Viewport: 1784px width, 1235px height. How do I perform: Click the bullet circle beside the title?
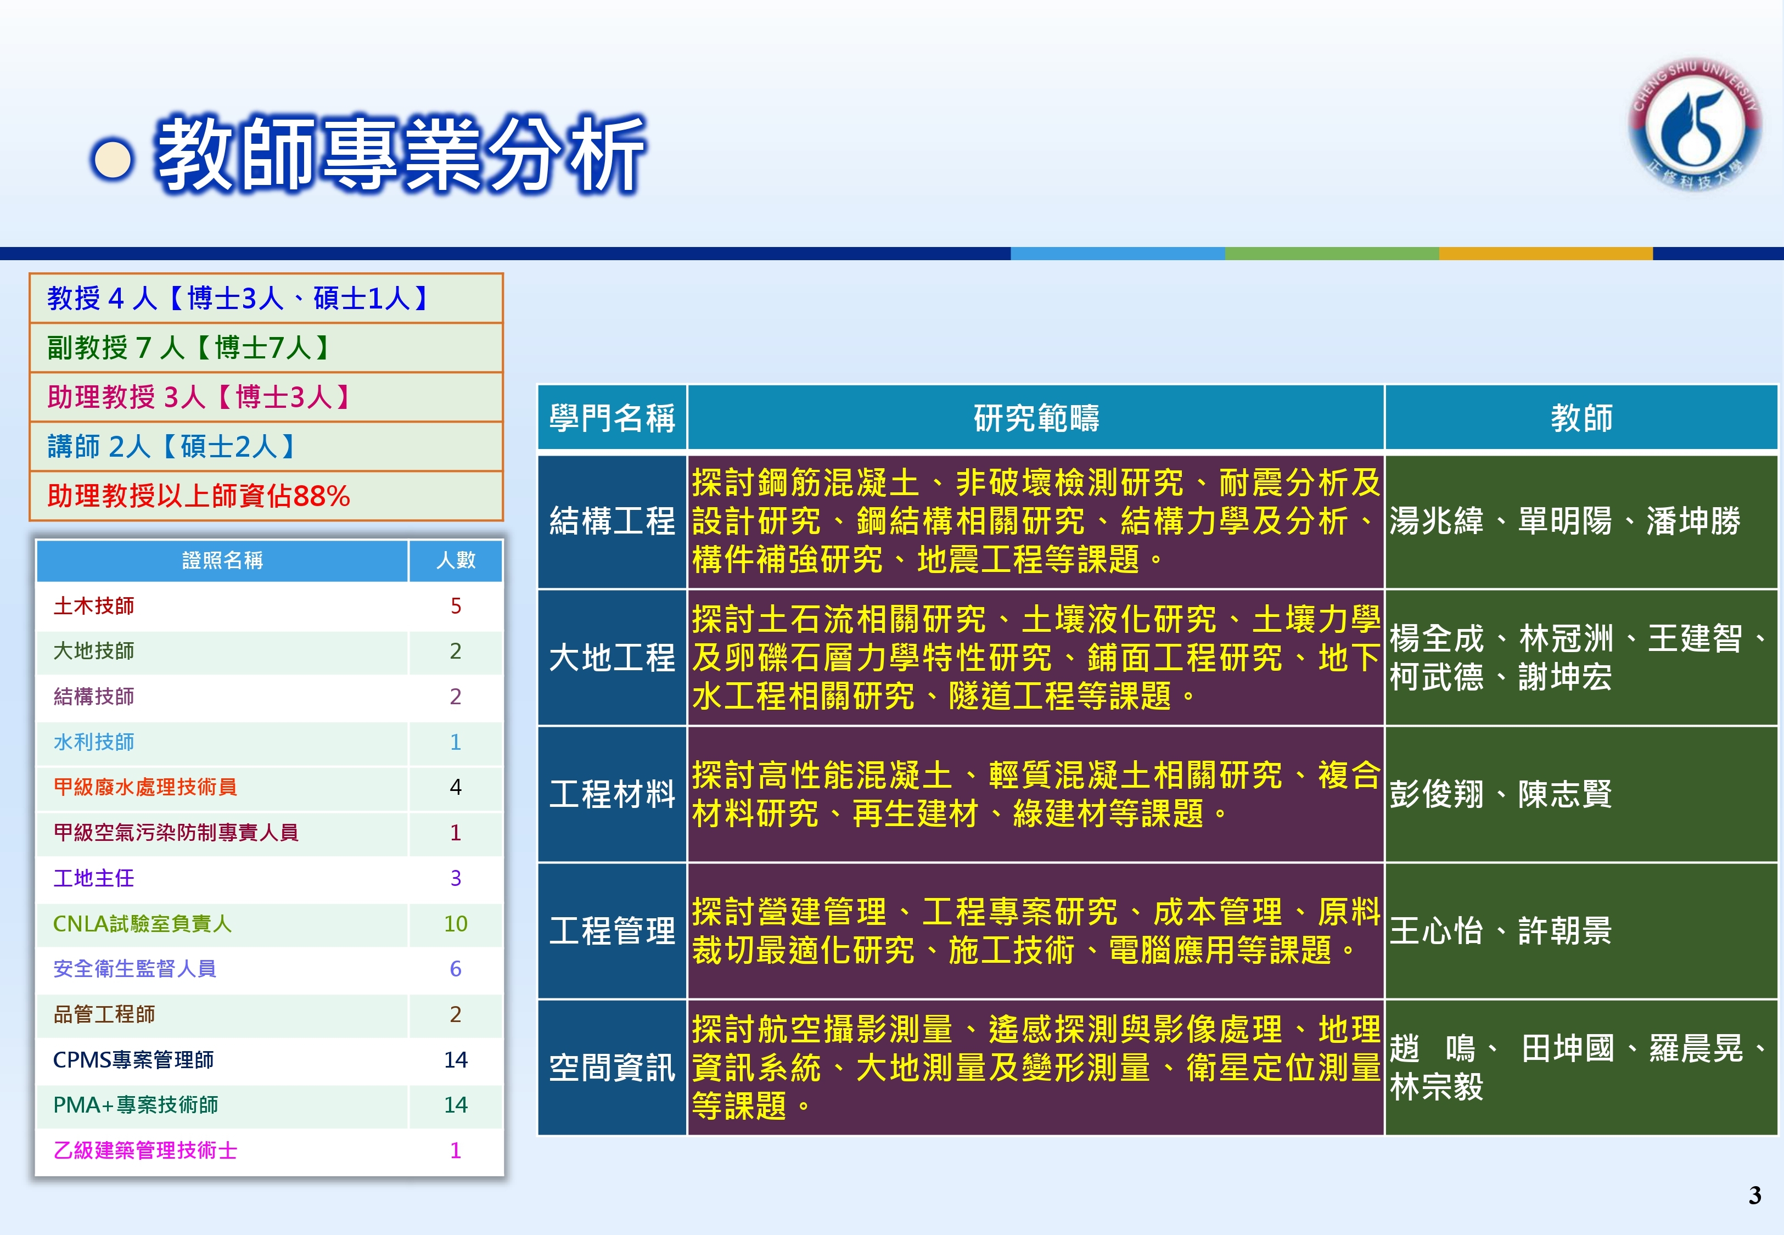[x=113, y=159]
